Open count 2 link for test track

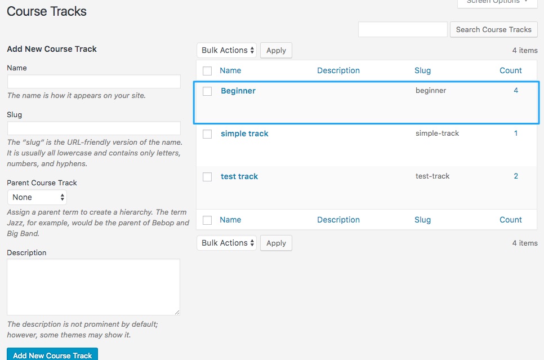point(516,176)
